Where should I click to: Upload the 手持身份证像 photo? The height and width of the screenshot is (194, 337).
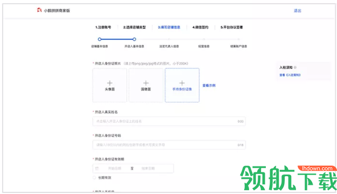[x=182, y=85]
